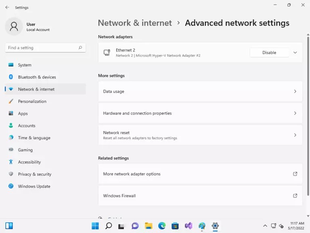The width and height of the screenshot is (310, 233).
Task: Open the clock and date flyout
Action: (296, 226)
